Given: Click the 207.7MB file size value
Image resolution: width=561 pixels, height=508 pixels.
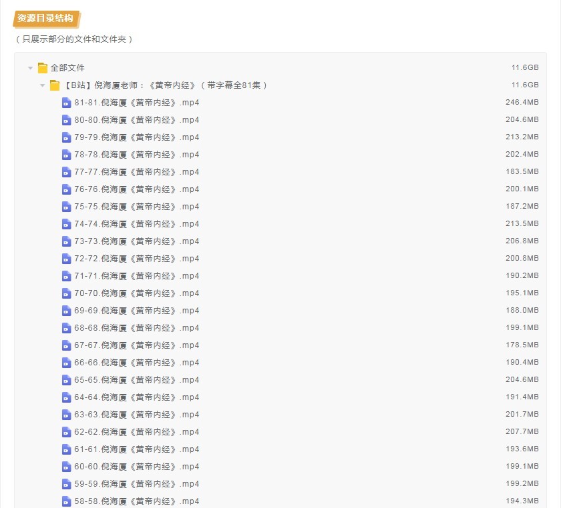Looking at the screenshot, I should pos(522,431).
